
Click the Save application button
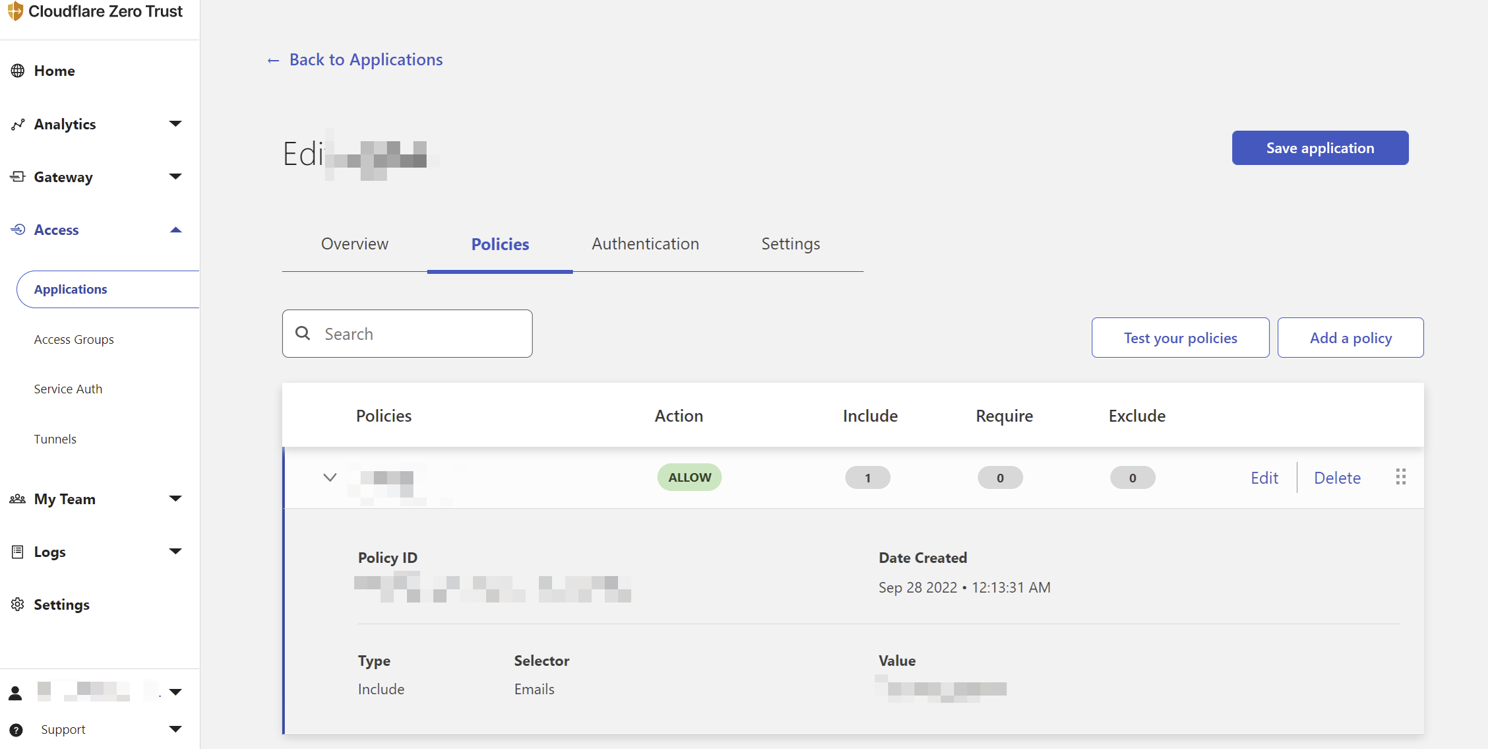(1320, 148)
